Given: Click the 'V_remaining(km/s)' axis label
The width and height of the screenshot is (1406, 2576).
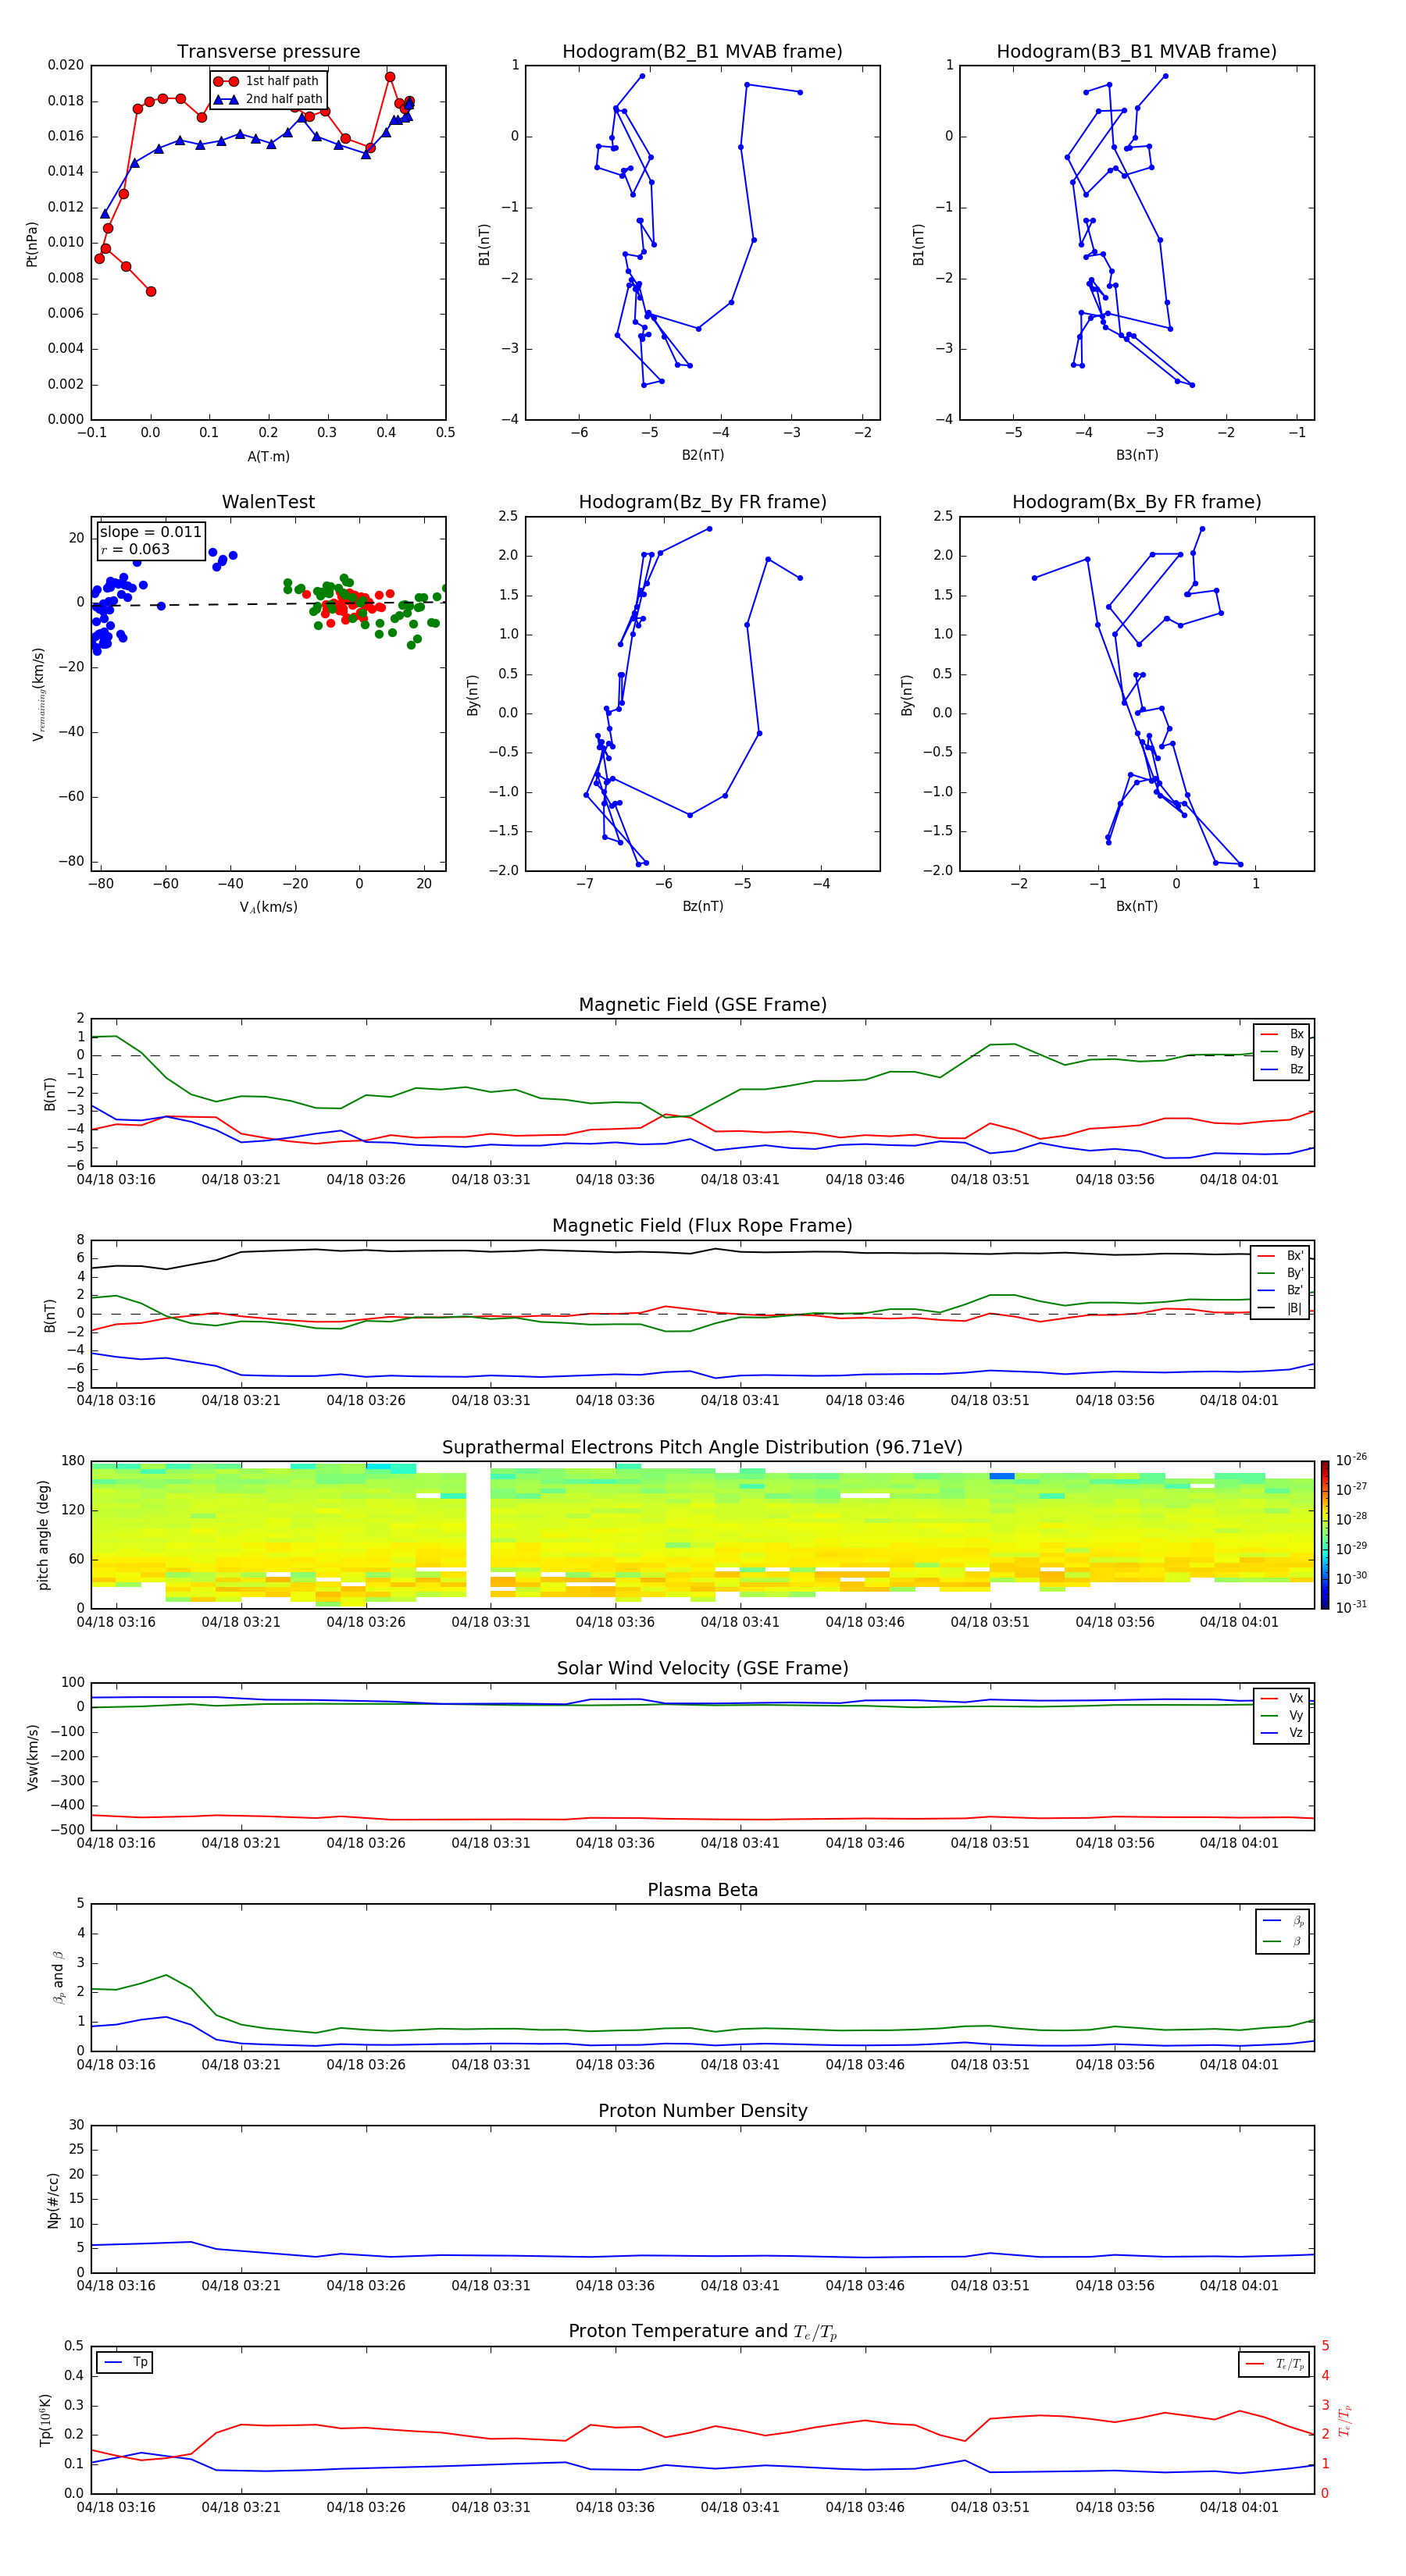Looking at the screenshot, I should click(39, 694).
